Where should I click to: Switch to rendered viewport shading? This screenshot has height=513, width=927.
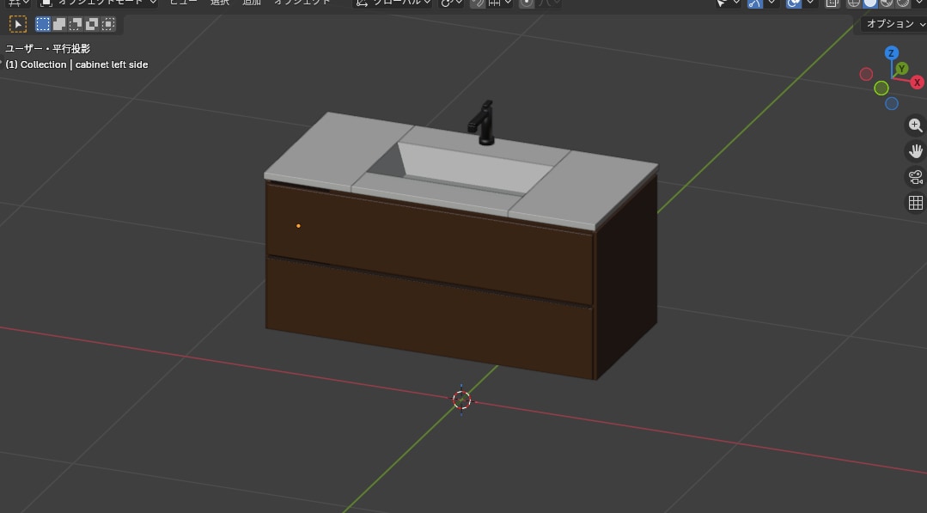click(903, 3)
